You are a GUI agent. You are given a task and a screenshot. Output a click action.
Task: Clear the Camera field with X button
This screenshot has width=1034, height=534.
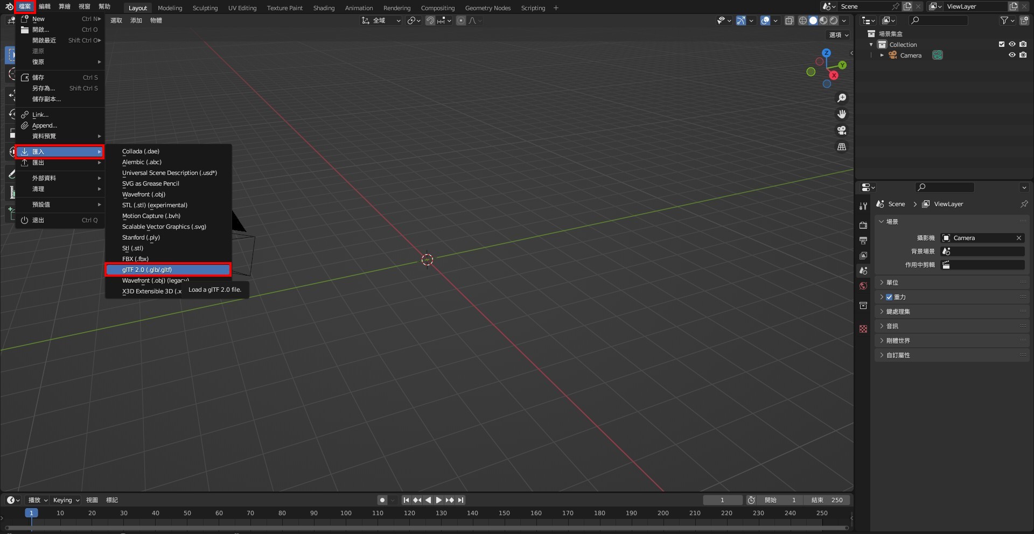1018,238
